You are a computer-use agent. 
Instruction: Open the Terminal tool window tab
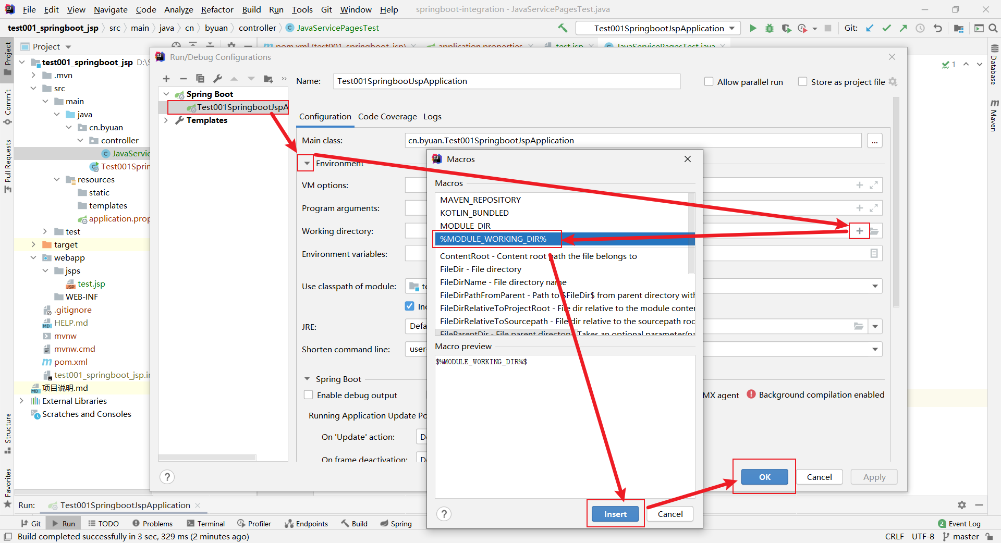[205, 524]
